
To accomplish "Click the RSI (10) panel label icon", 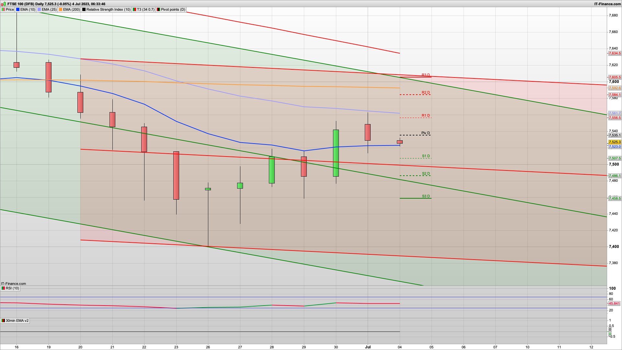I will point(3,288).
